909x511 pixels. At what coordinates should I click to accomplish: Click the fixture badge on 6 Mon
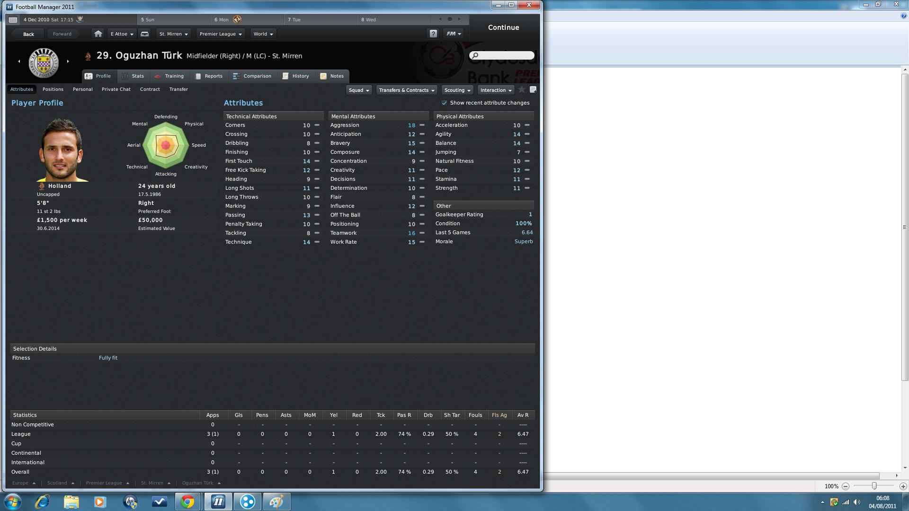[237, 19]
